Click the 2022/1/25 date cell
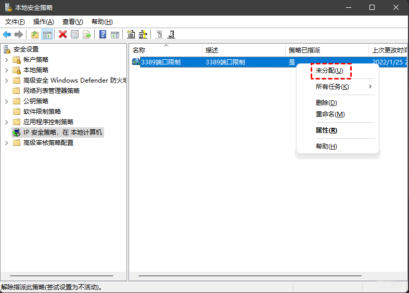The height and width of the screenshot is (293, 409). tap(389, 62)
